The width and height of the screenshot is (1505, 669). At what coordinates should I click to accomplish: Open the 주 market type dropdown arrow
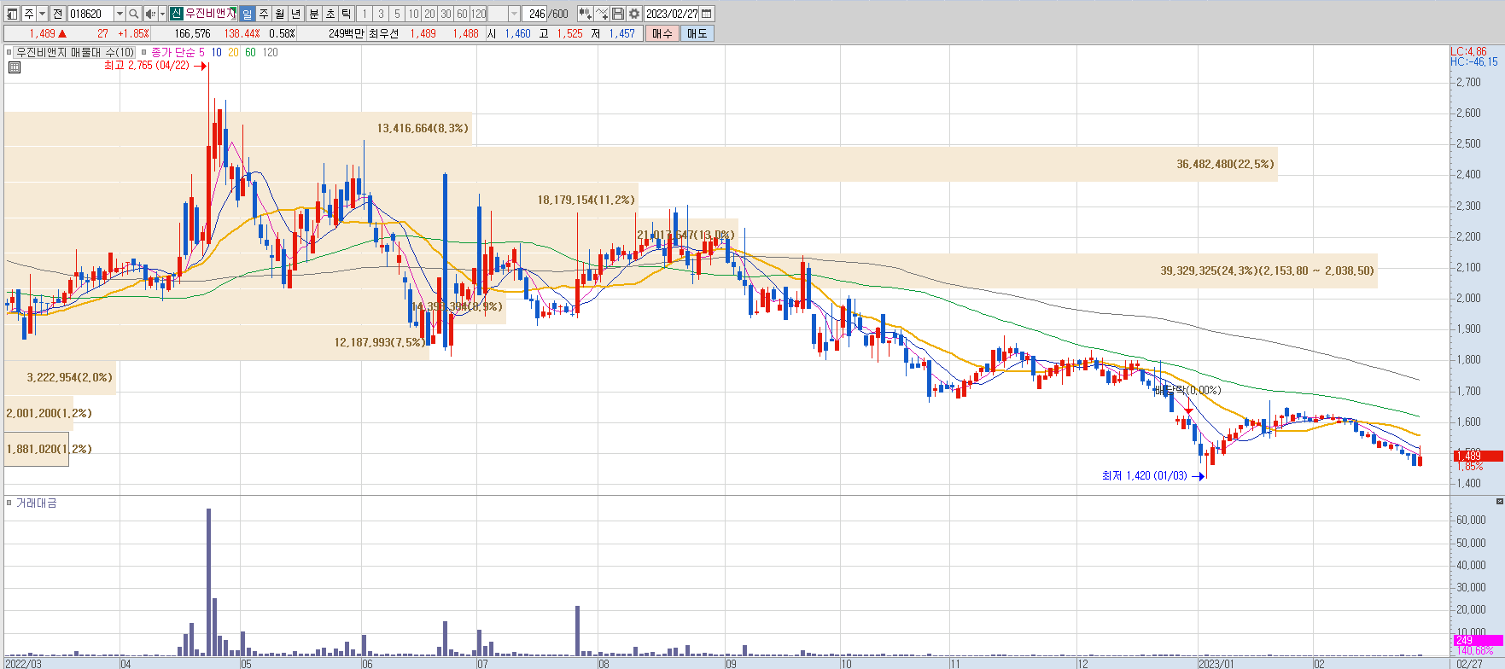point(42,14)
